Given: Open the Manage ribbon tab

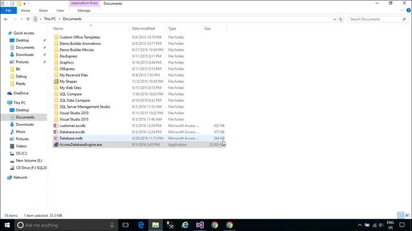Looking at the screenshot, I should (x=84, y=10).
